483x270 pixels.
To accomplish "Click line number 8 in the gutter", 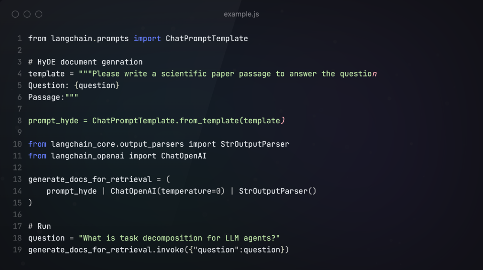I will coord(19,121).
